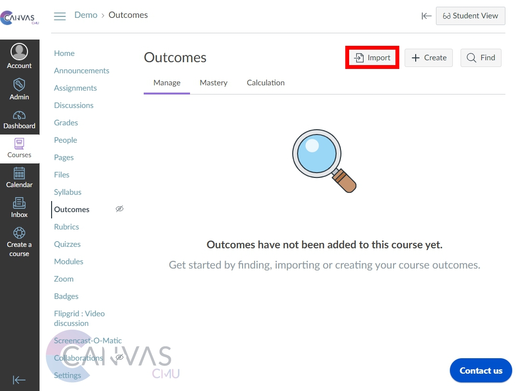The width and height of the screenshot is (516, 391).
Task: Click the Canvas CMU logo
Action: point(19,18)
